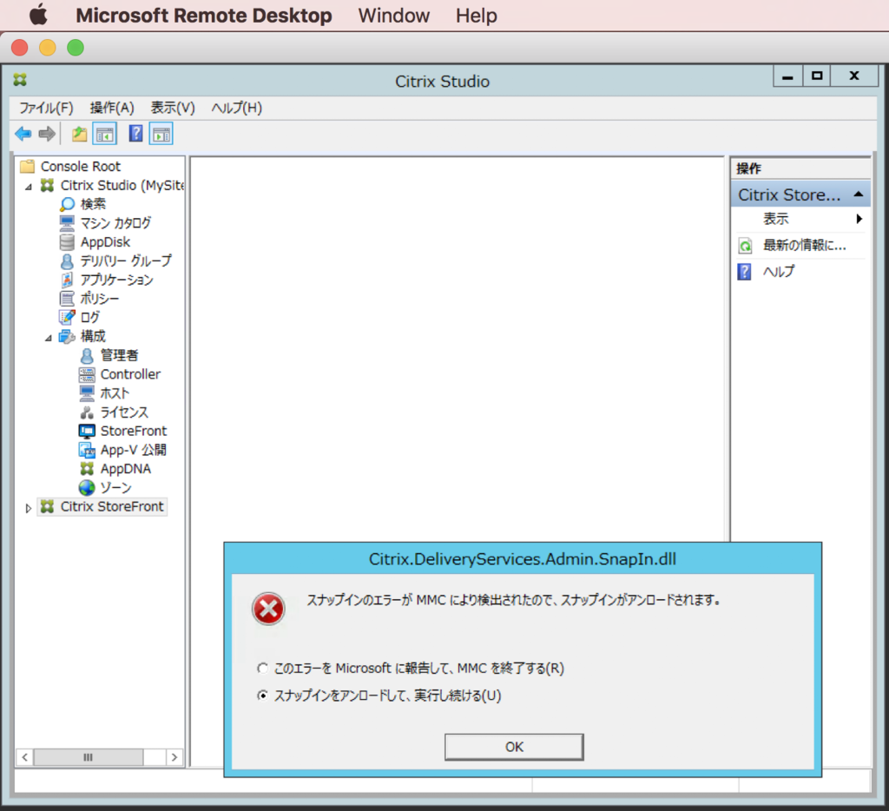Collapse the Citrix Studio (MySite) node
The width and height of the screenshot is (889, 811).
(29, 187)
